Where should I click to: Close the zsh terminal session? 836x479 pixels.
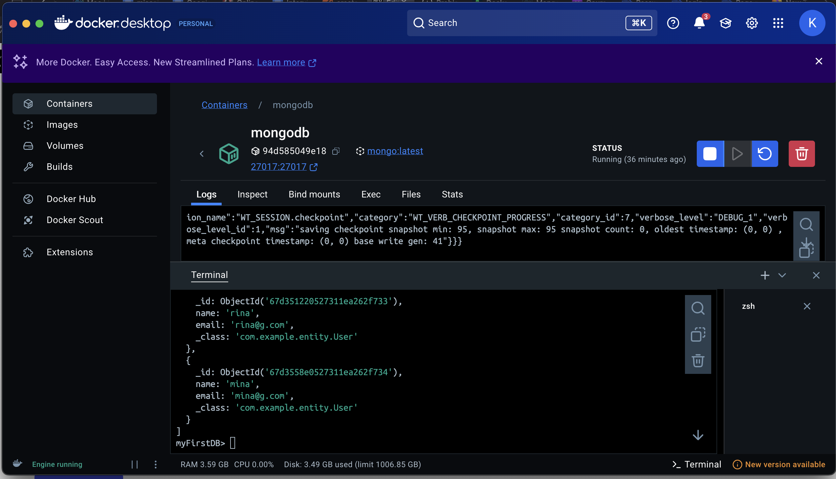(807, 306)
